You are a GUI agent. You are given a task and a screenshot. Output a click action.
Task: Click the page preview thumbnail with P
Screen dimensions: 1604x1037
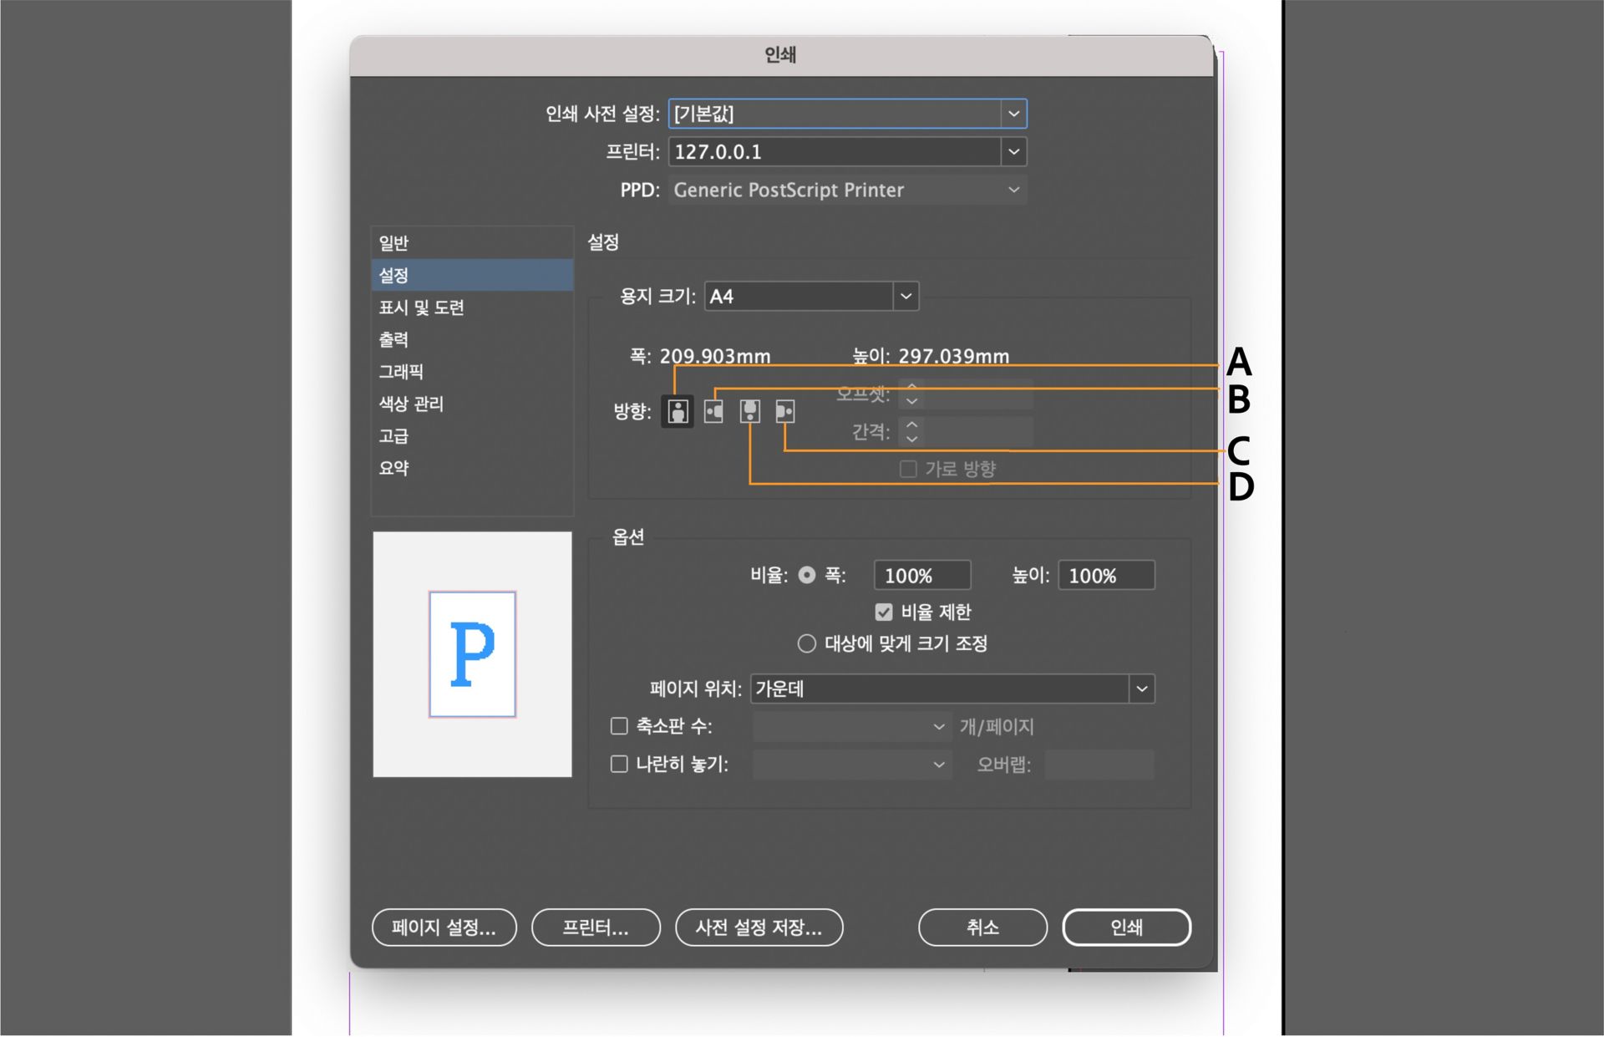click(472, 654)
